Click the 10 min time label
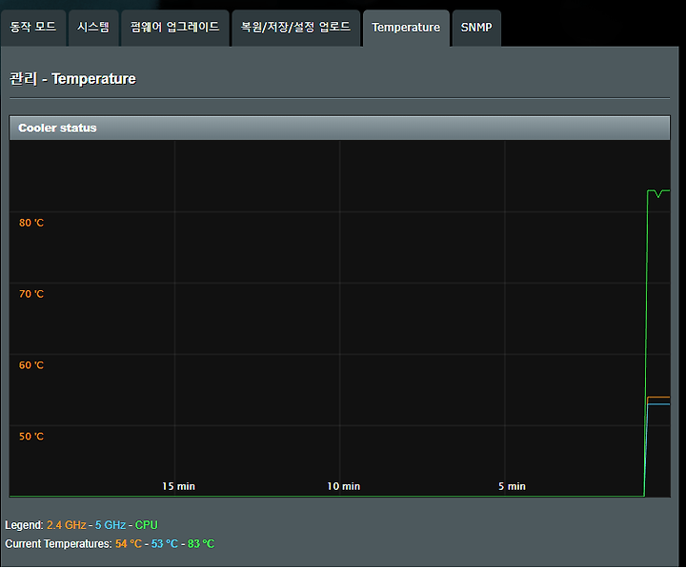Screen dimensions: 686x568 point(343,486)
